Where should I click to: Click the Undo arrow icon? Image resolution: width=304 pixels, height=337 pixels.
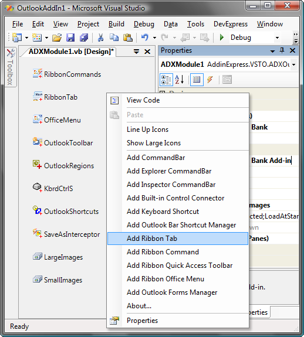[145, 38]
